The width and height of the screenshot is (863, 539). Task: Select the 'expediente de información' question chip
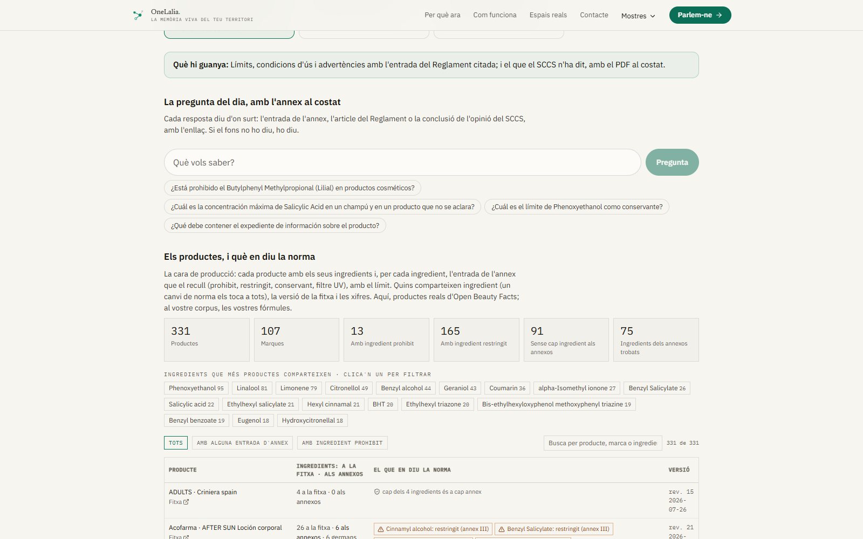click(x=275, y=226)
